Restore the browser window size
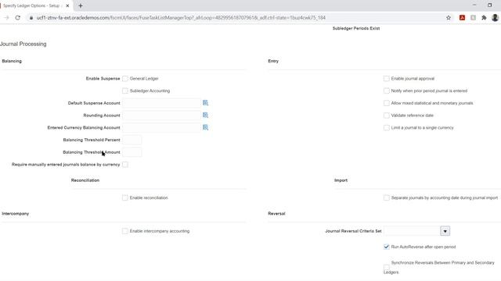The width and height of the screenshot is (501, 281). [490, 5]
